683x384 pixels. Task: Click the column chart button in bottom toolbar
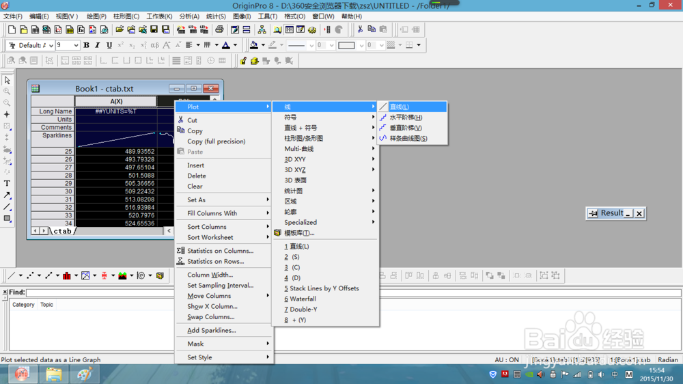pyautogui.click(x=67, y=275)
